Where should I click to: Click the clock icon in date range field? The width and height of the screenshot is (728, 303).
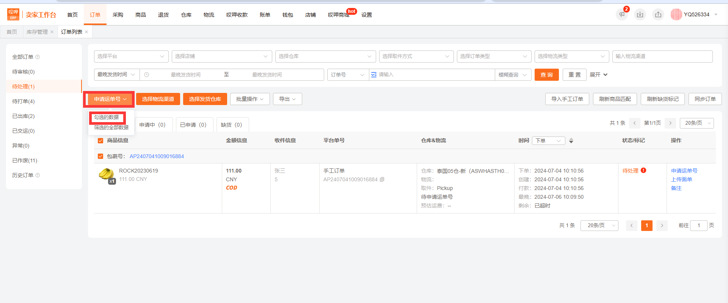[146, 75]
